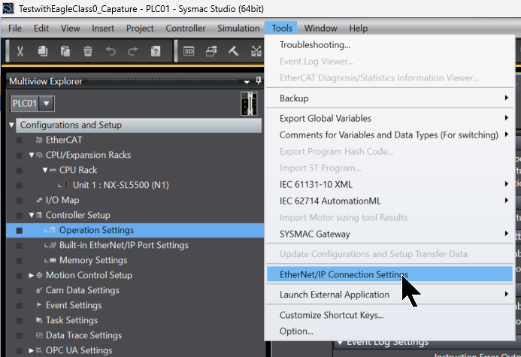Click the controller device icon beside PLC01
Viewport: 521px width, 357px height.
[249, 104]
